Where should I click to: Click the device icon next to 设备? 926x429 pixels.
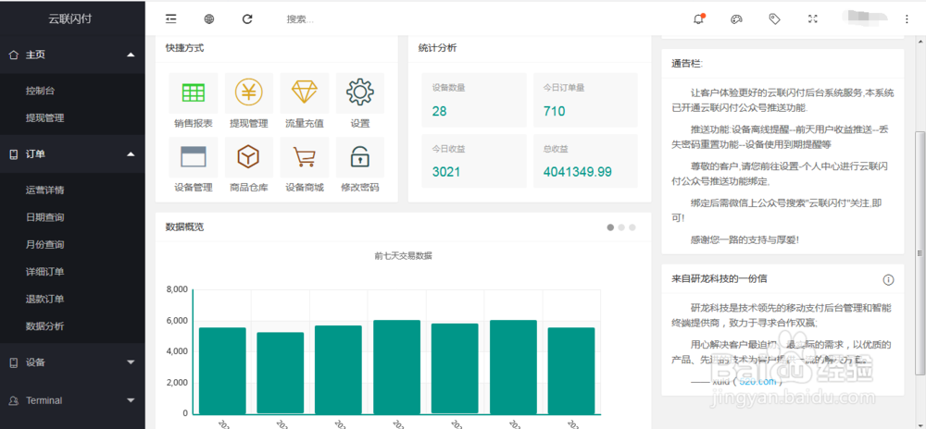click(x=14, y=362)
